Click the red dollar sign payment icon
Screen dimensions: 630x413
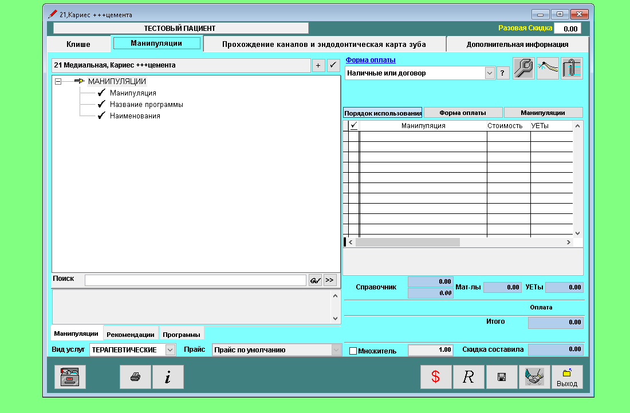pyautogui.click(x=436, y=378)
